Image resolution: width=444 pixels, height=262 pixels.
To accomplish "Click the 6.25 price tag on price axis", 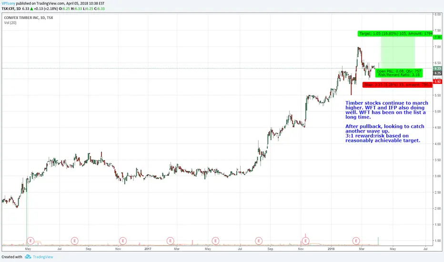I will click(x=437, y=73).
